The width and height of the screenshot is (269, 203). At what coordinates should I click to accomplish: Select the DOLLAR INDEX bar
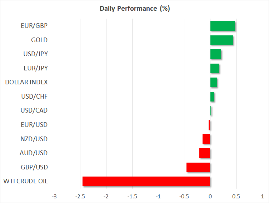(213, 82)
